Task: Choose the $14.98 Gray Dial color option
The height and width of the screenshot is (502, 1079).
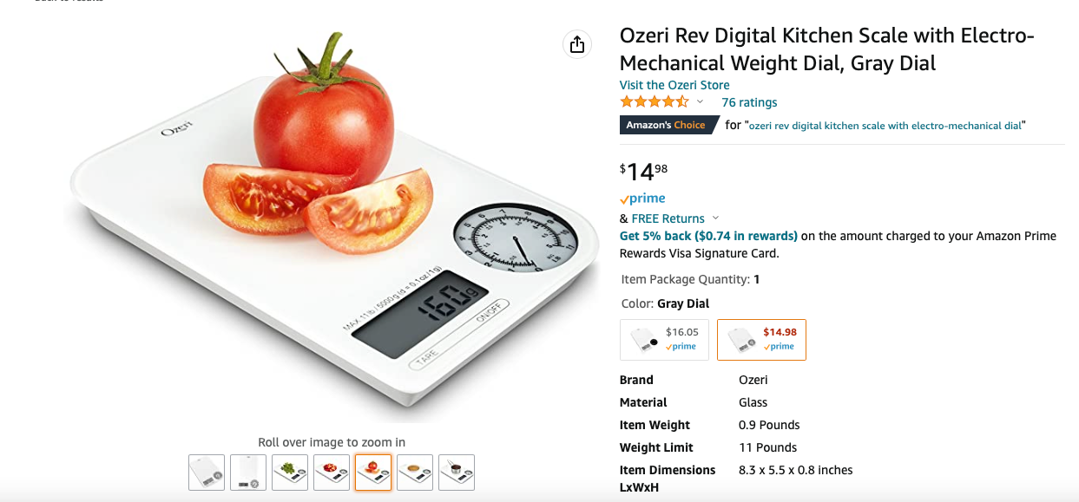Action: [x=761, y=339]
